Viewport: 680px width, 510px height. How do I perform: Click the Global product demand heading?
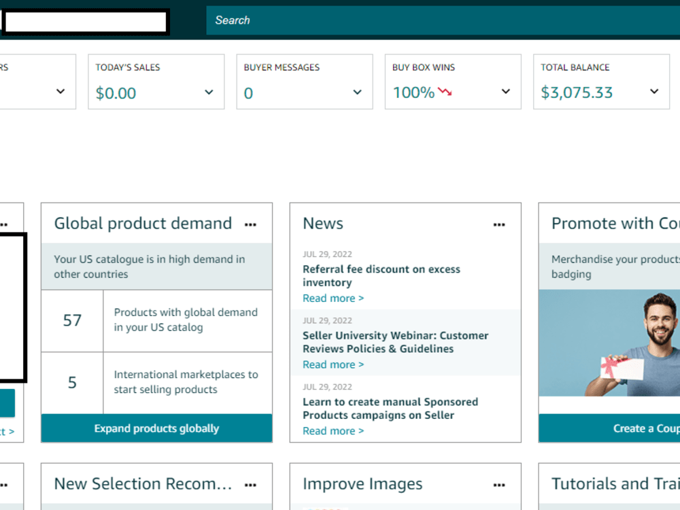(x=143, y=223)
